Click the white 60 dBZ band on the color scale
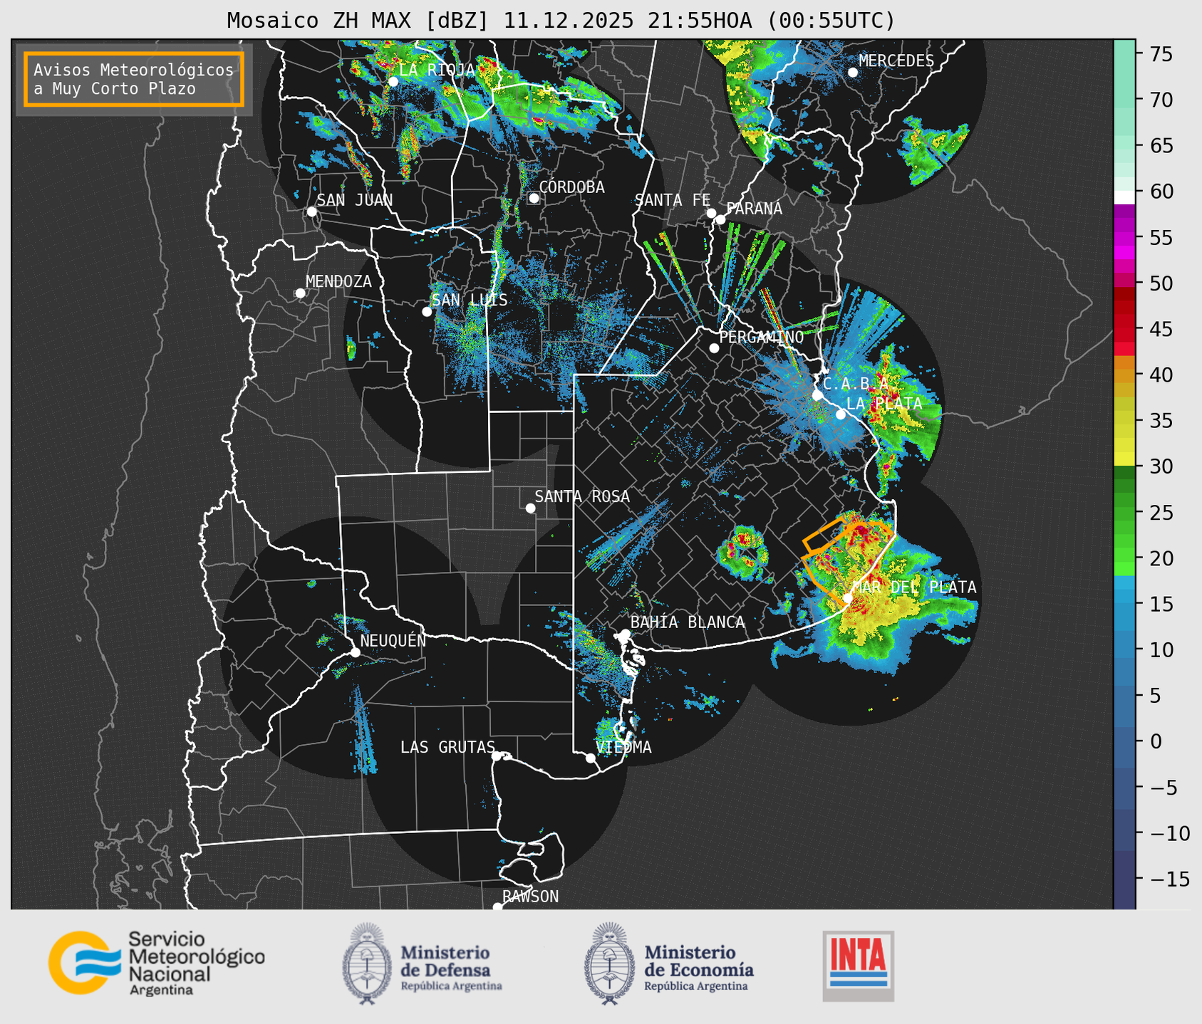 pyautogui.click(x=1124, y=197)
